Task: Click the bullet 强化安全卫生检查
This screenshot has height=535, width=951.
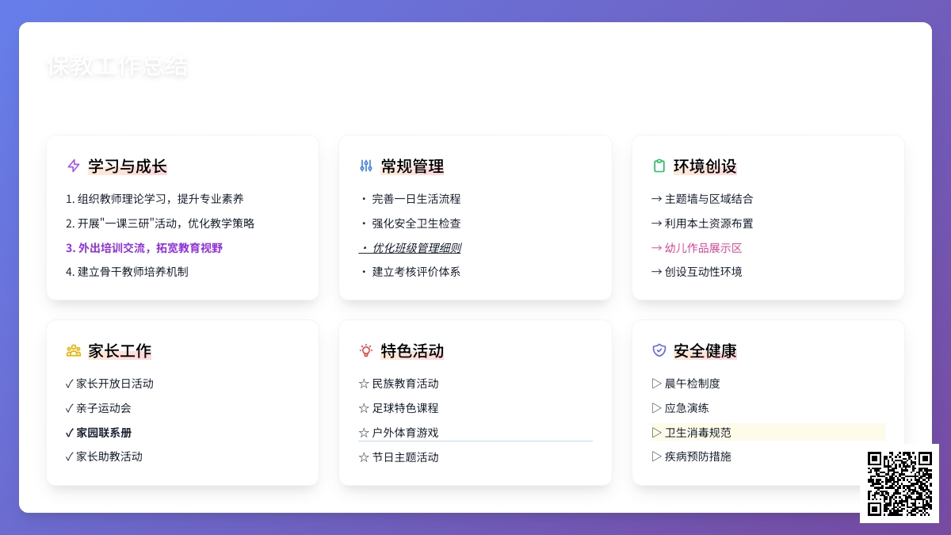Action: (410, 224)
